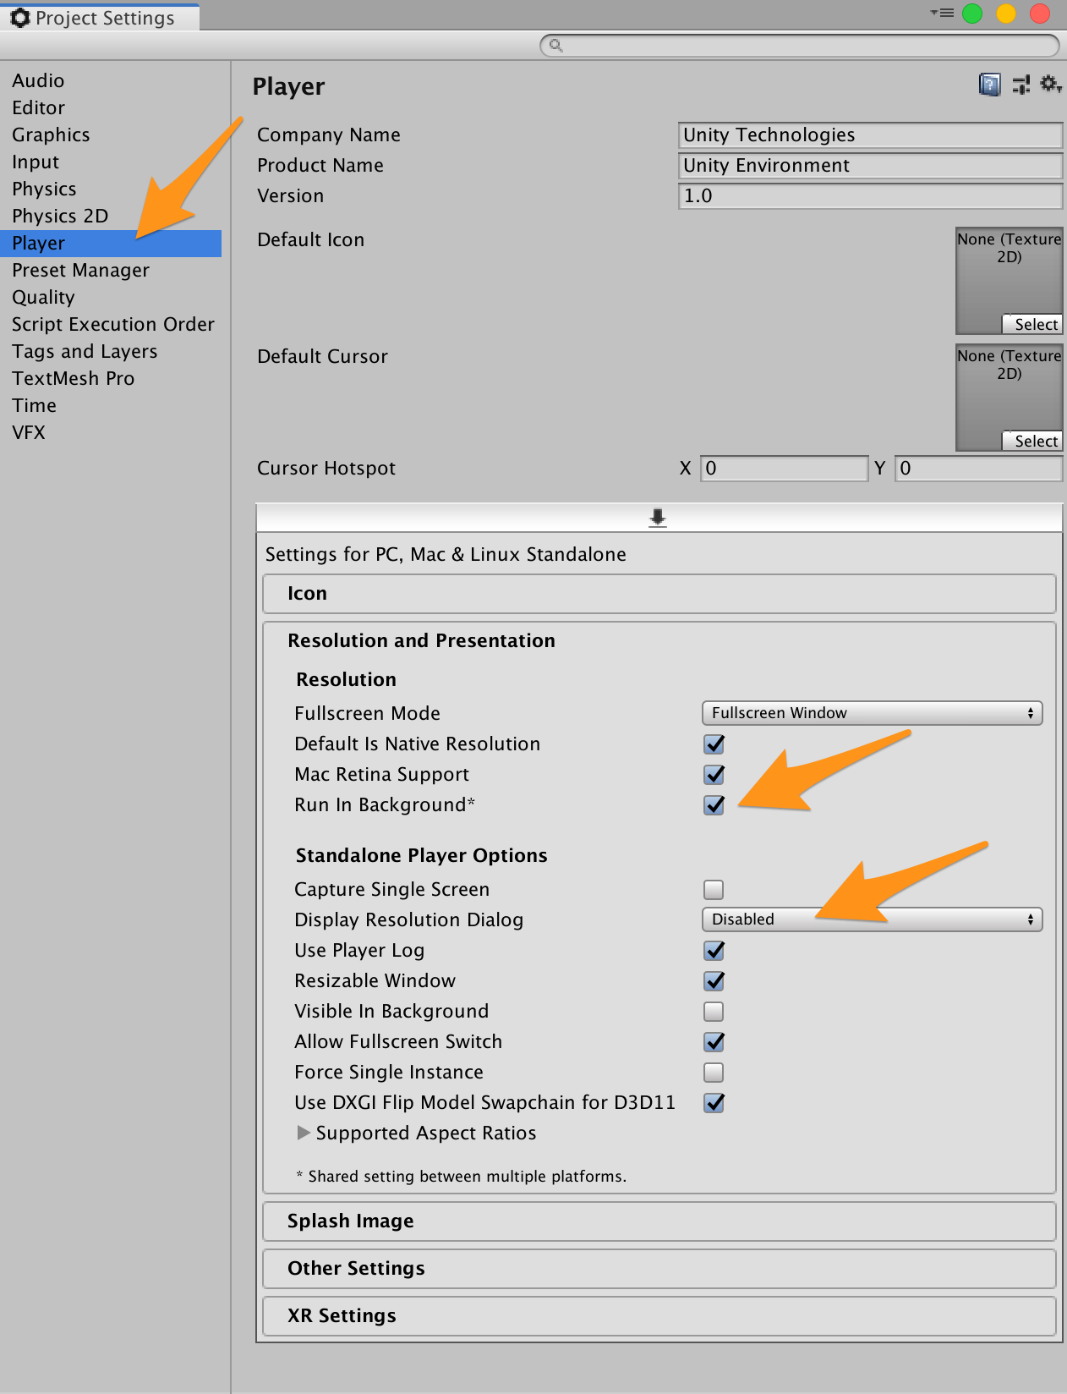Viewport: 1067px width, 1394px height.
Task: Open the Player help documentation icon
Action: click(x=989, y=85)
